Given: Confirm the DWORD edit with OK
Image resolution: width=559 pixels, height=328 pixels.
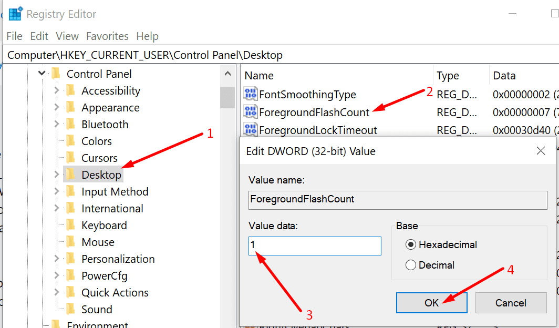Looking at the screenshot, I should (432, 303).
